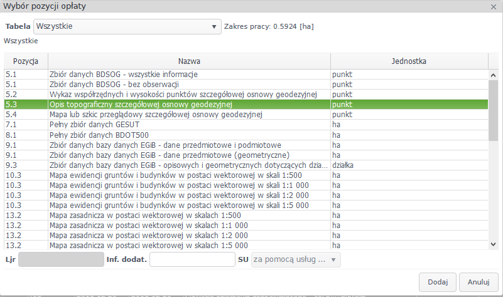Click the scrollbar down arrow
The image size is (503, 297).
(x=493, y=244)
